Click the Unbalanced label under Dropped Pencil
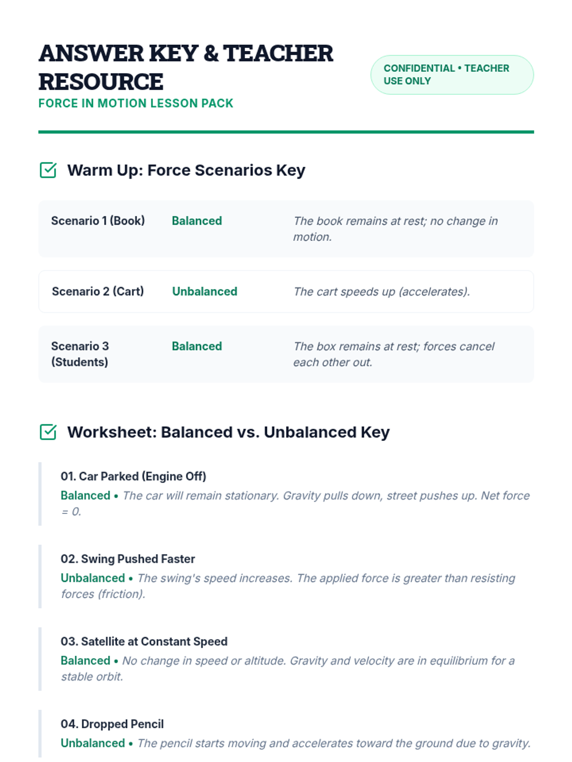572x762 pixels. coord(92,743)
